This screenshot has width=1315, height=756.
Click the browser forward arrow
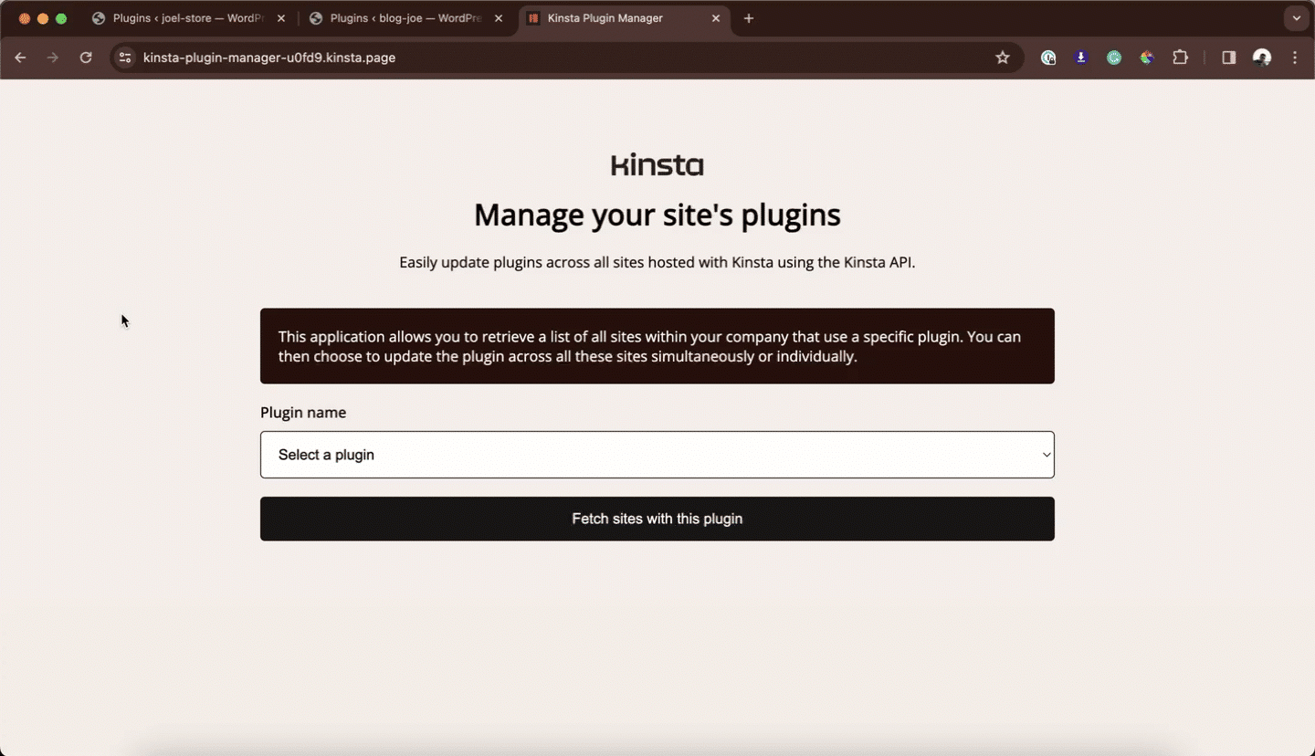tap(53, 58)
